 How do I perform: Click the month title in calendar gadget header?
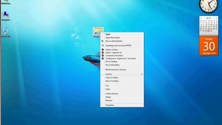(x=208, y=18)
